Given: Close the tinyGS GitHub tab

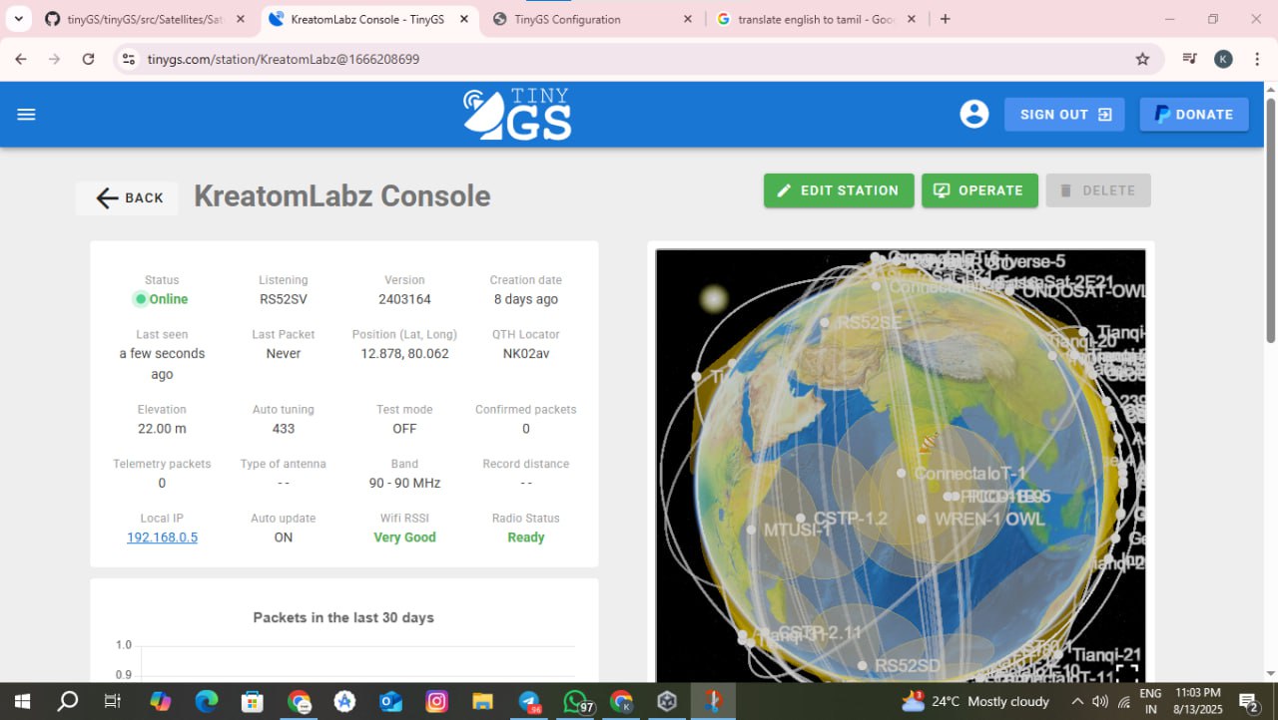Looking at the screenshot, I should point(239,19).
